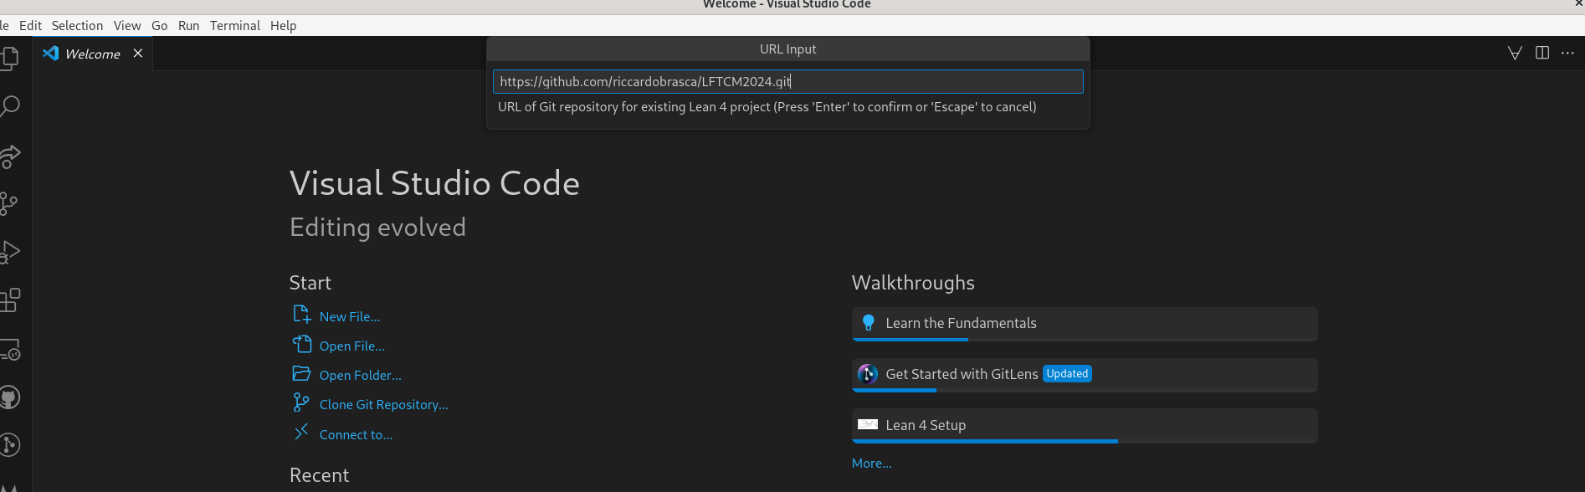Open the Explorer view in activity bar
1585x492 pixels.
click(9, 58)
